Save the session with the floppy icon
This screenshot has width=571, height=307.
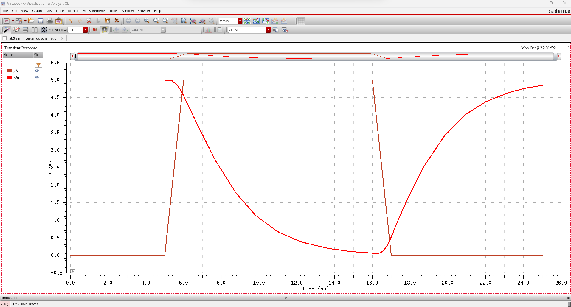tap(41, 21)
